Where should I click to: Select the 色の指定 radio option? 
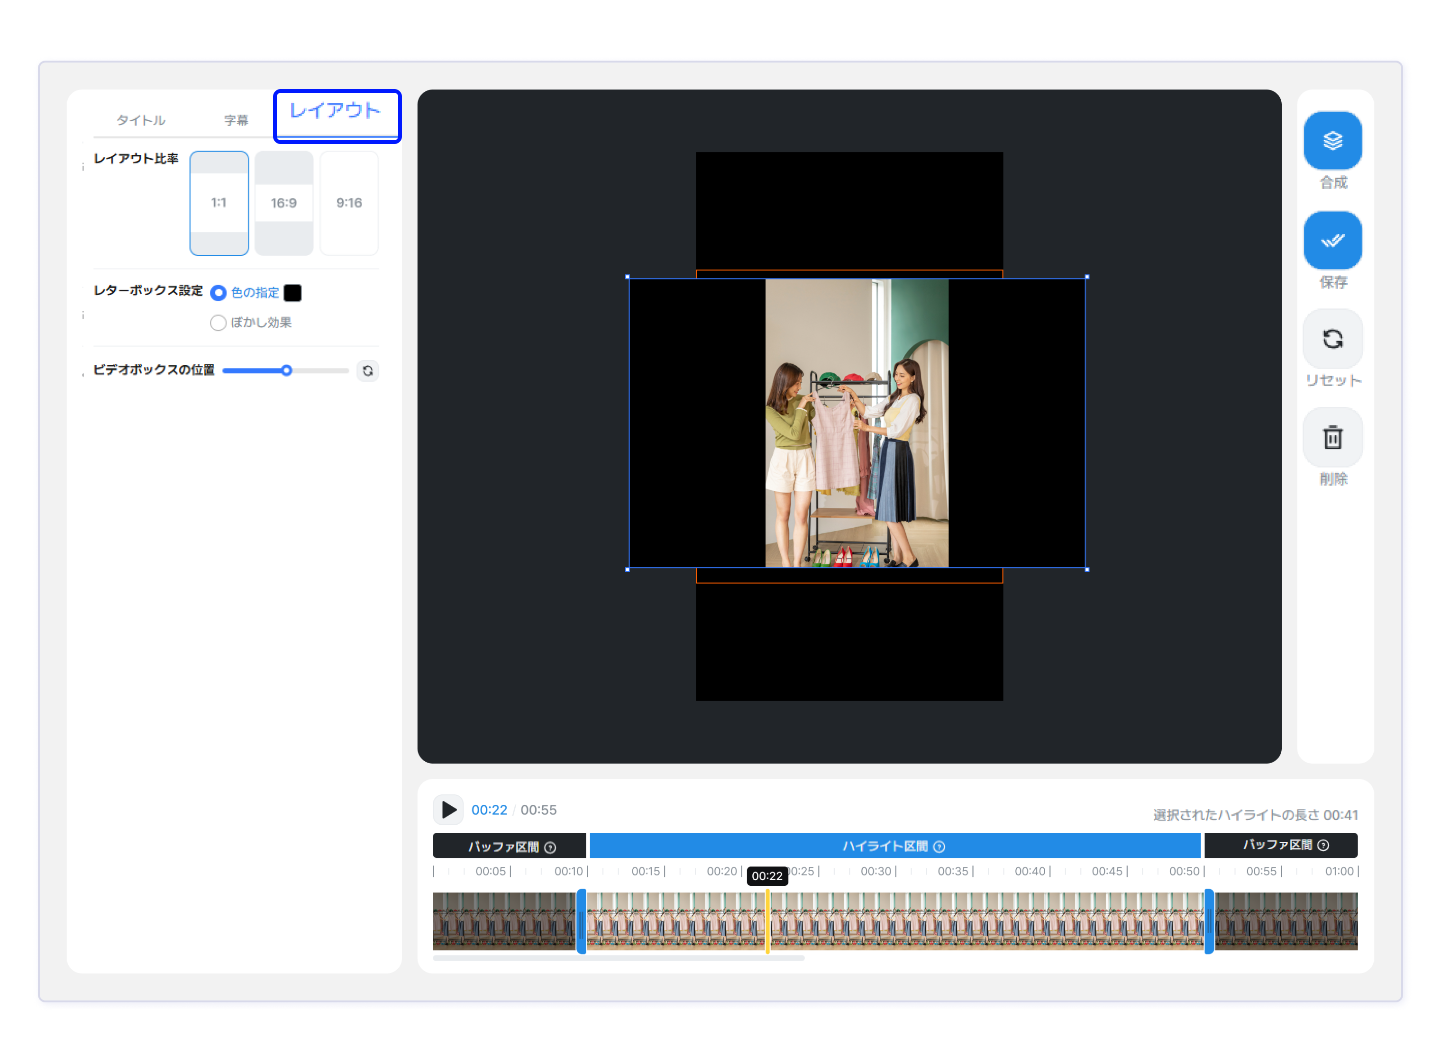click(218, 293)
